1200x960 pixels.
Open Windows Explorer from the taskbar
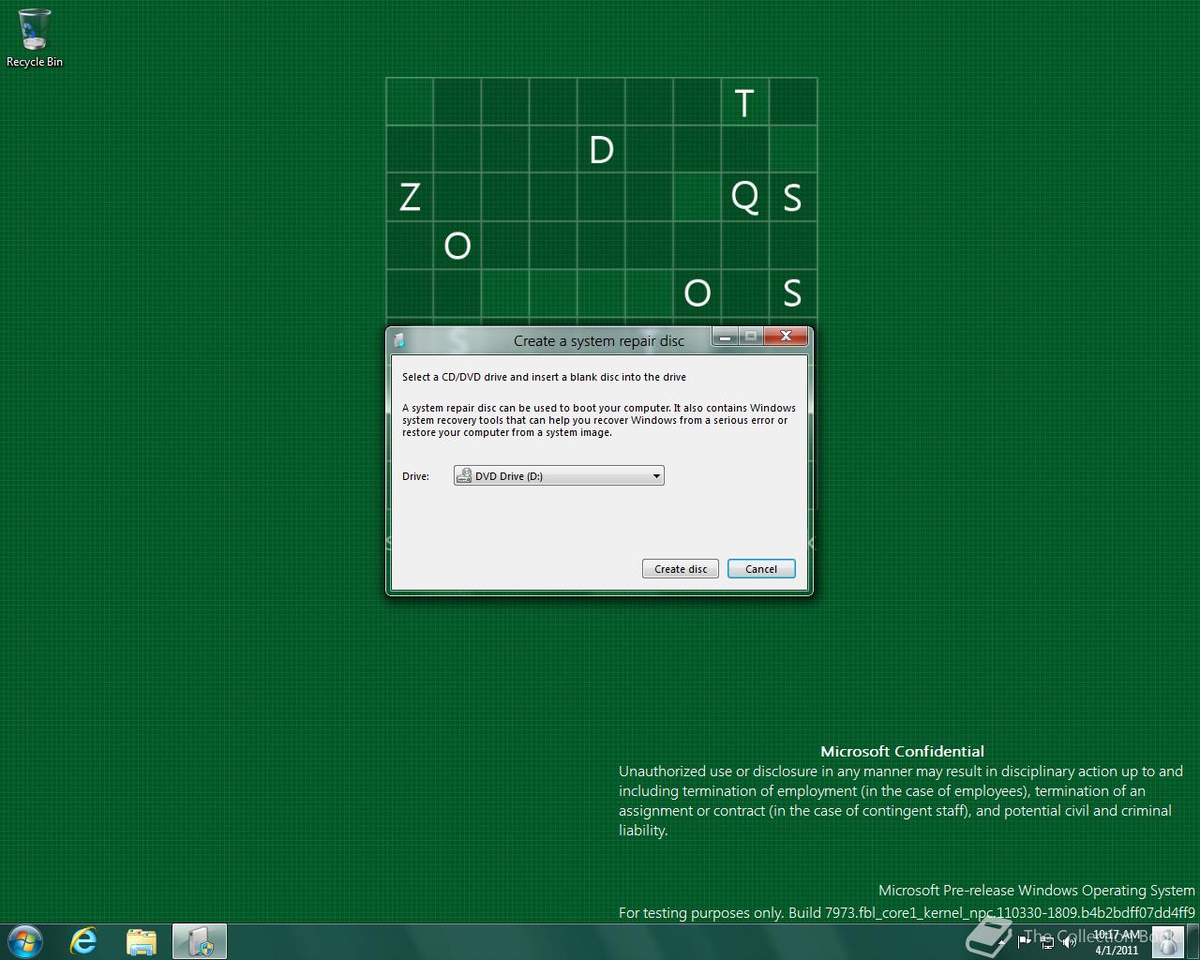[142, 941]
